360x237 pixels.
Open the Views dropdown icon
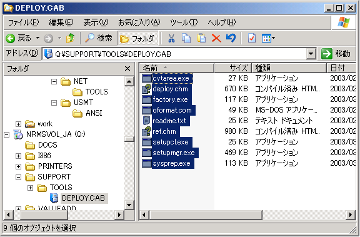268,38
